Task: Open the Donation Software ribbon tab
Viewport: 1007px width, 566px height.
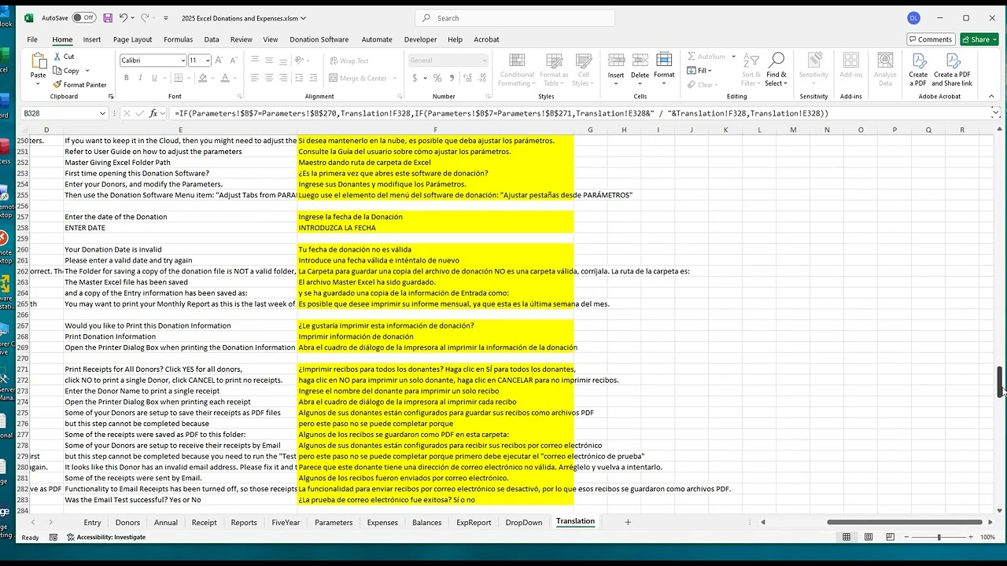Action: click(x=319, y=39)
